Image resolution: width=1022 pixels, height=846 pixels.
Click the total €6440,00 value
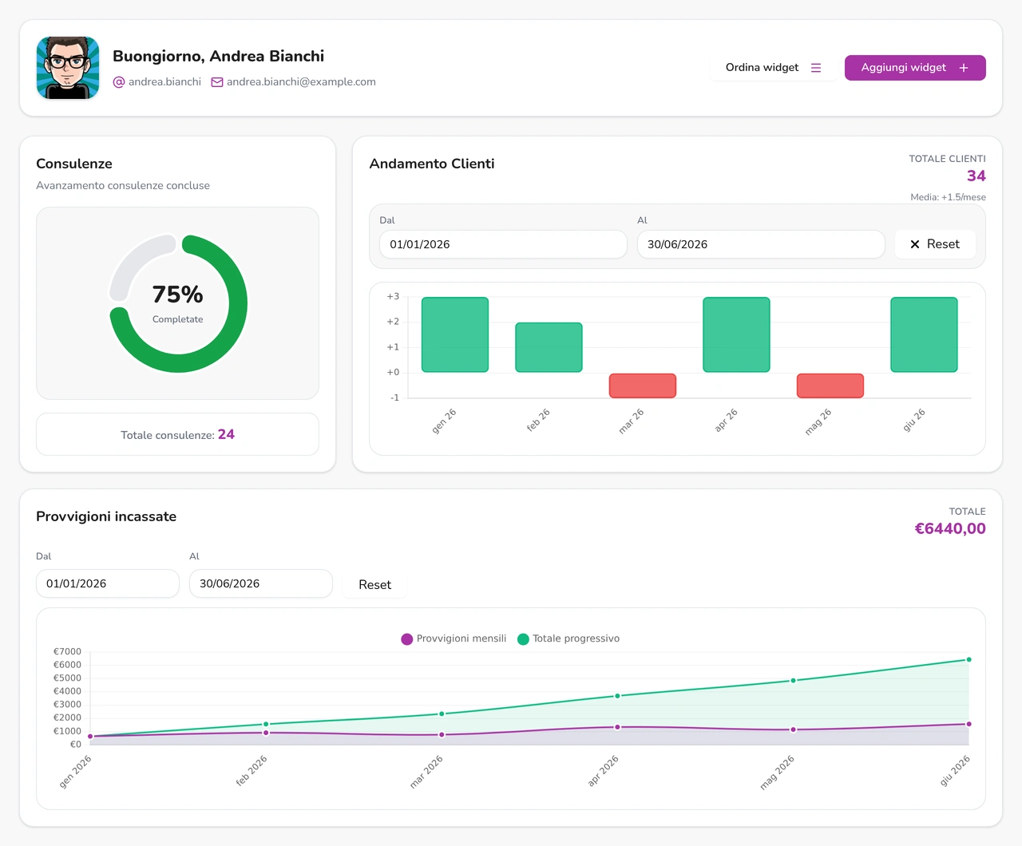pos(950,528)
